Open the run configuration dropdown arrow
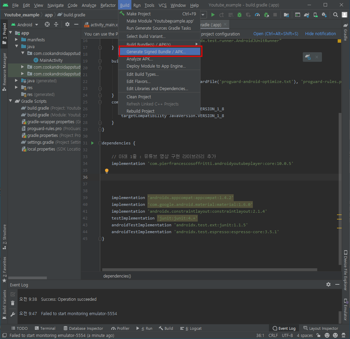Viewport: 350px width, 339px height. click(203, 15)
